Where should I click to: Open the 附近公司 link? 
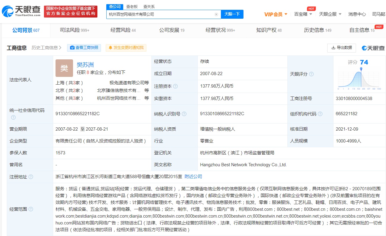(193, 177)
